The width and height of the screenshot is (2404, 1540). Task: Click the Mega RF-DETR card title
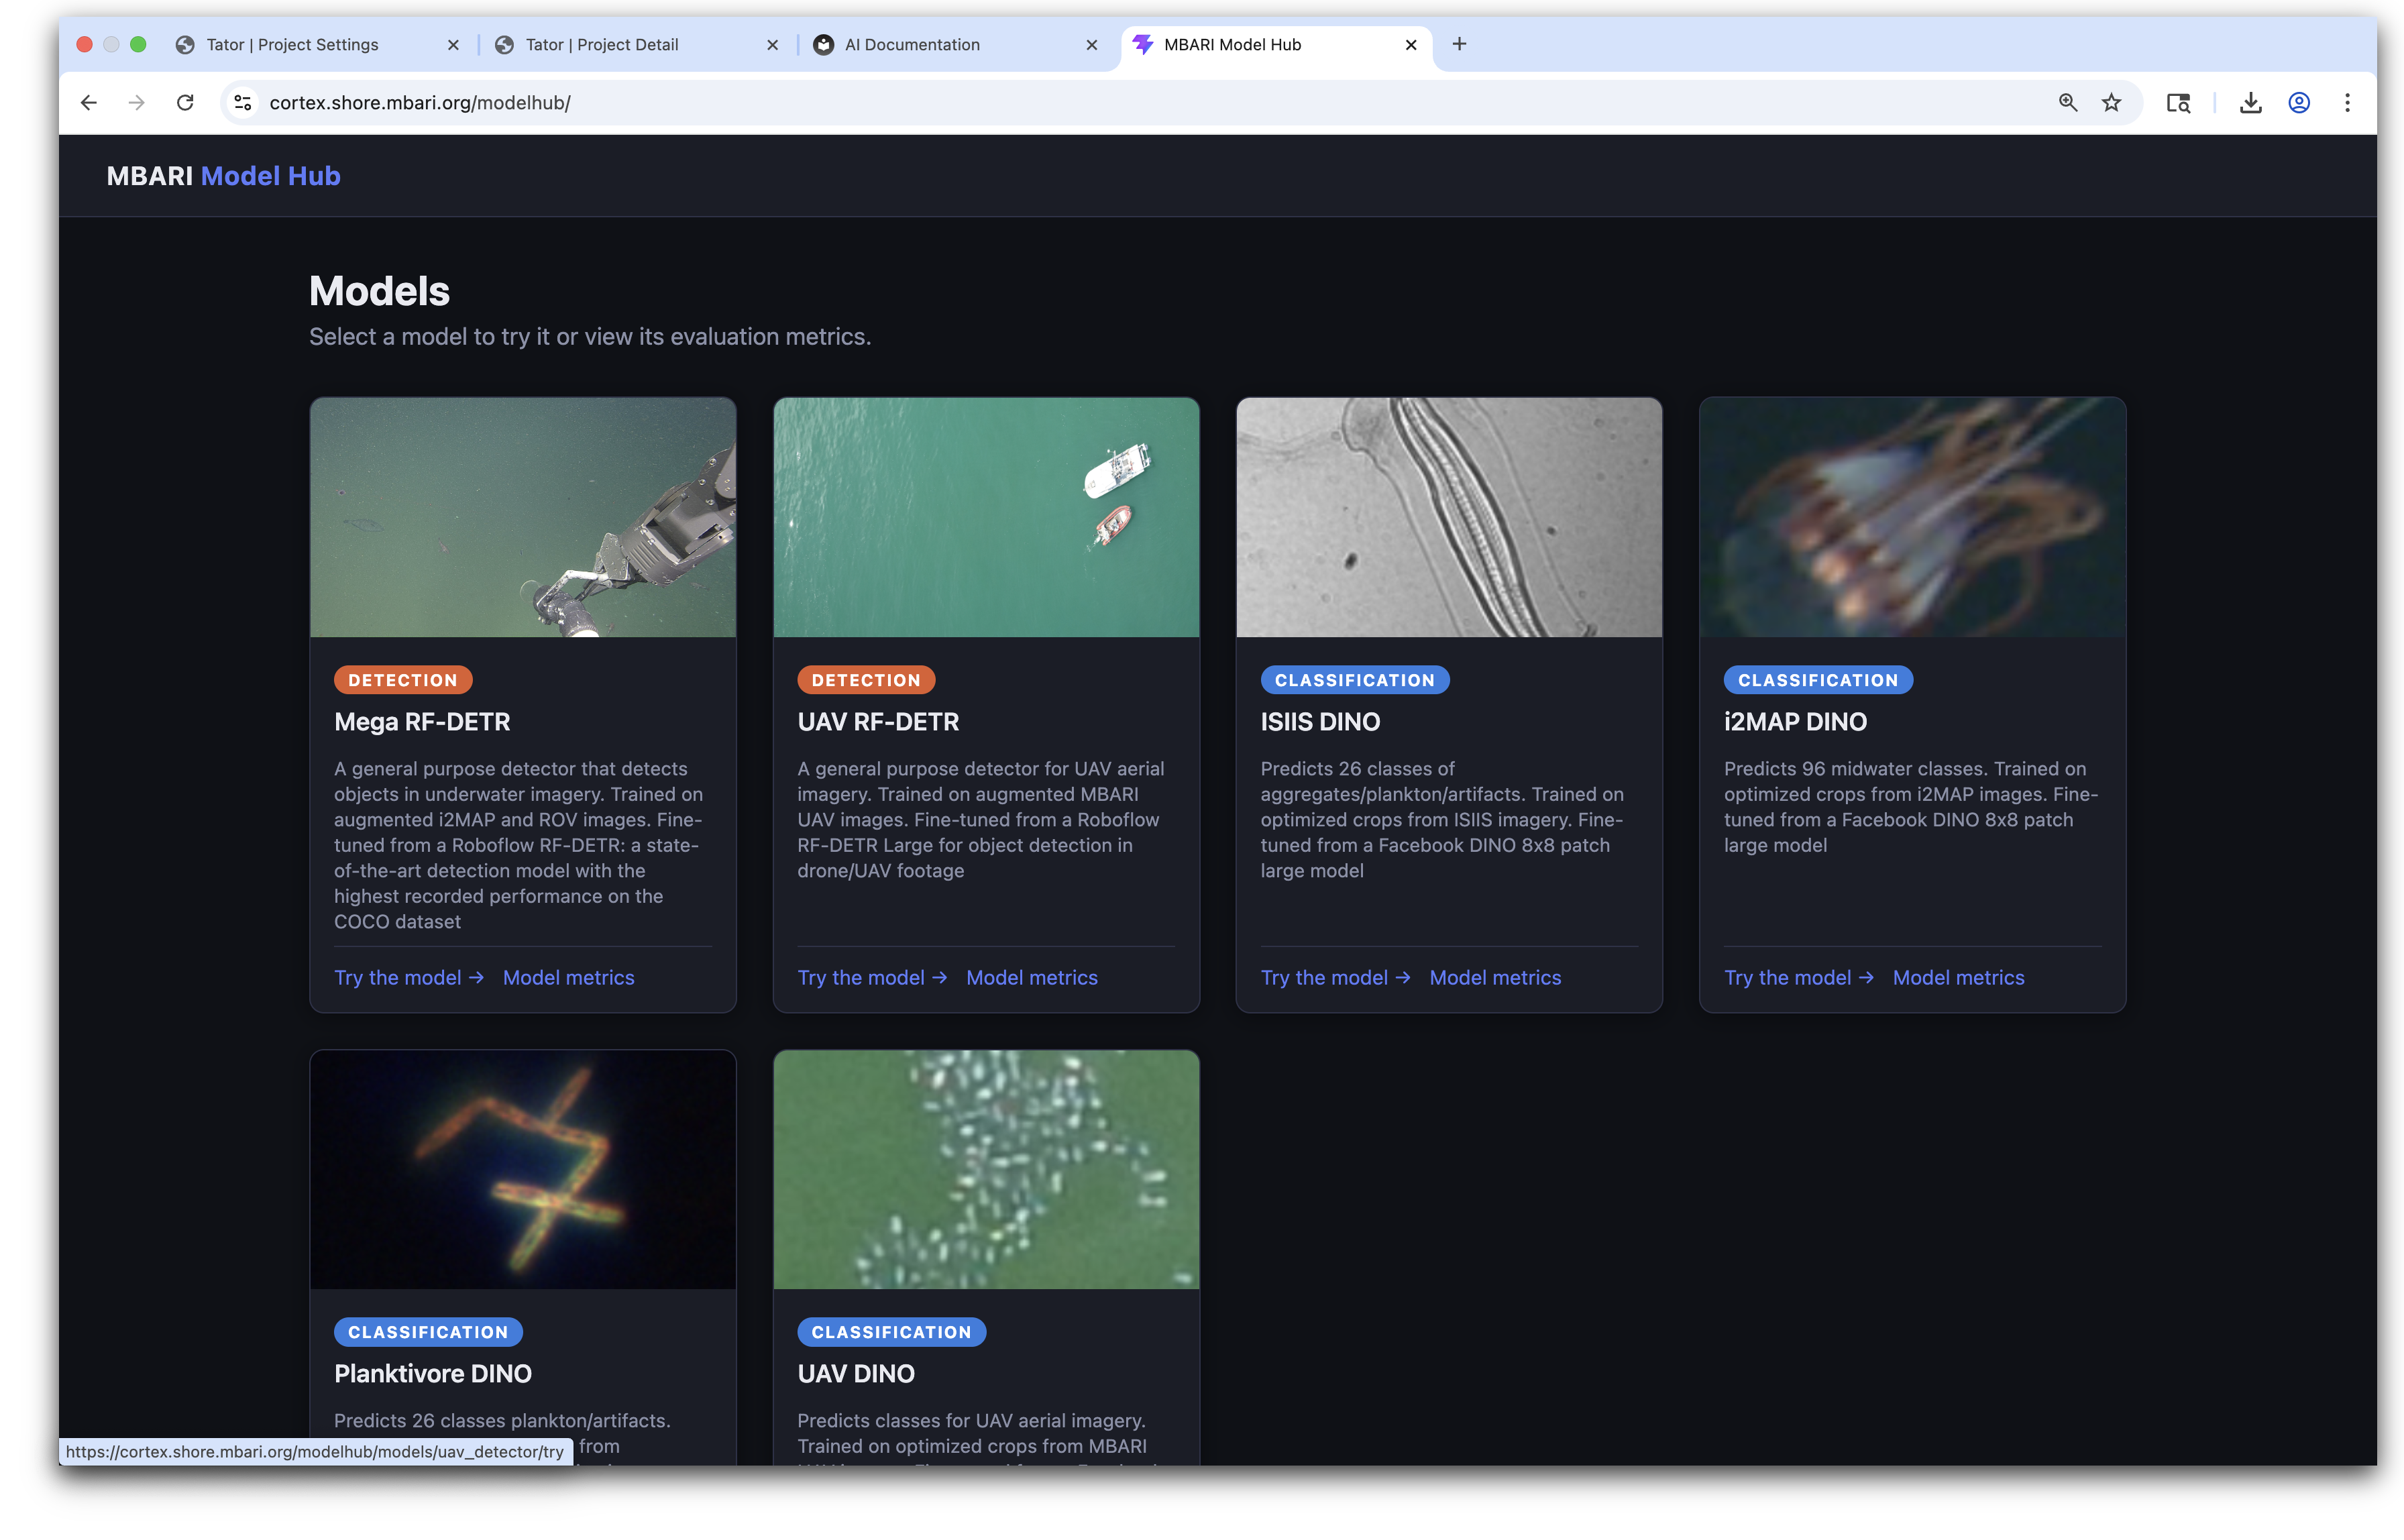point(421,721)
